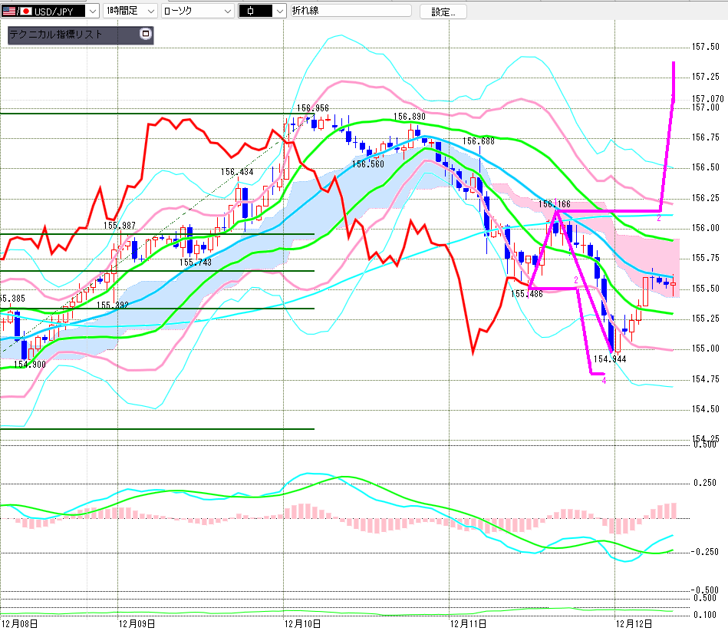Click the 156.890 price label

tap(410, 117)
